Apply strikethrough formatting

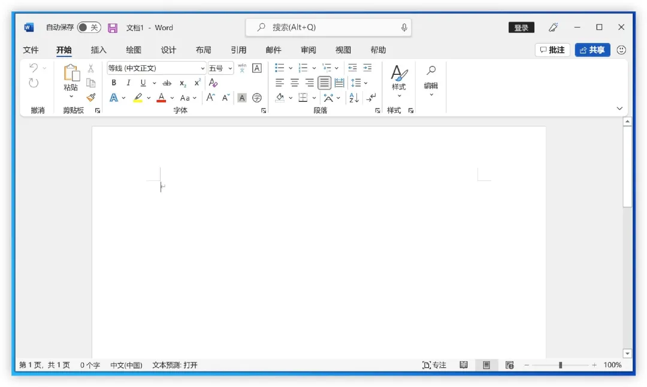coord(167,83)
